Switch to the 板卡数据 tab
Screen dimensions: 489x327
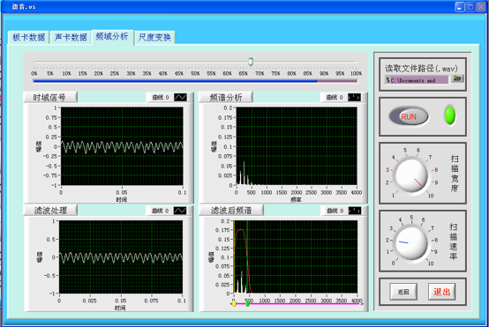coord(28,38)
